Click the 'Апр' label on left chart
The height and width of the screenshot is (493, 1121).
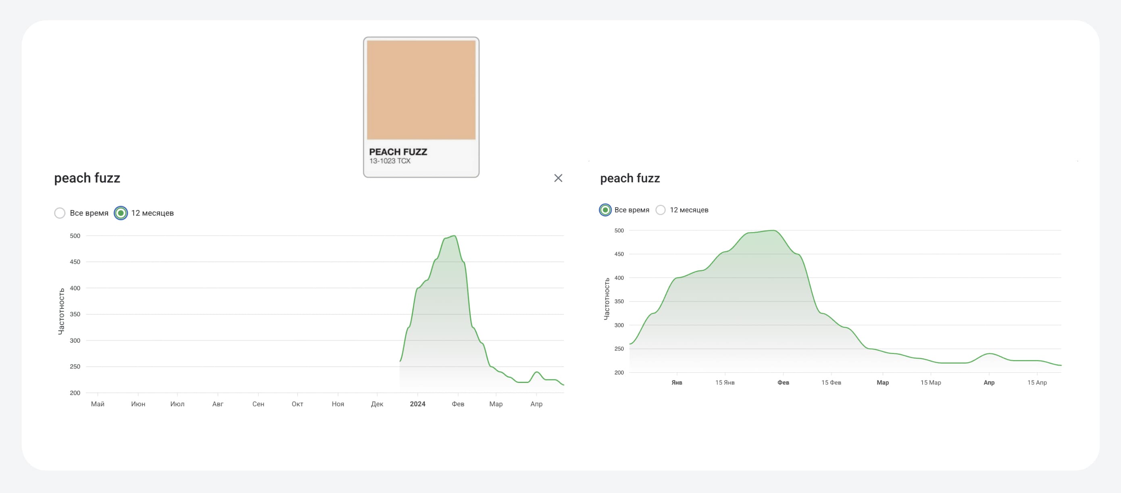tap(536, 404)
